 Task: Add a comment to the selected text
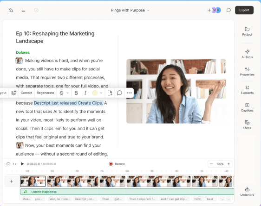click(x=119, y=93)
